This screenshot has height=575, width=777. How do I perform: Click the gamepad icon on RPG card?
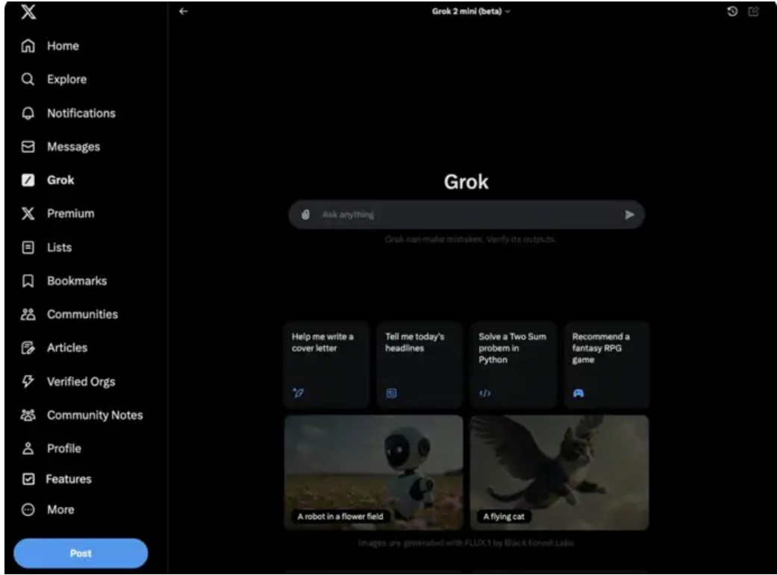[578, 393]
